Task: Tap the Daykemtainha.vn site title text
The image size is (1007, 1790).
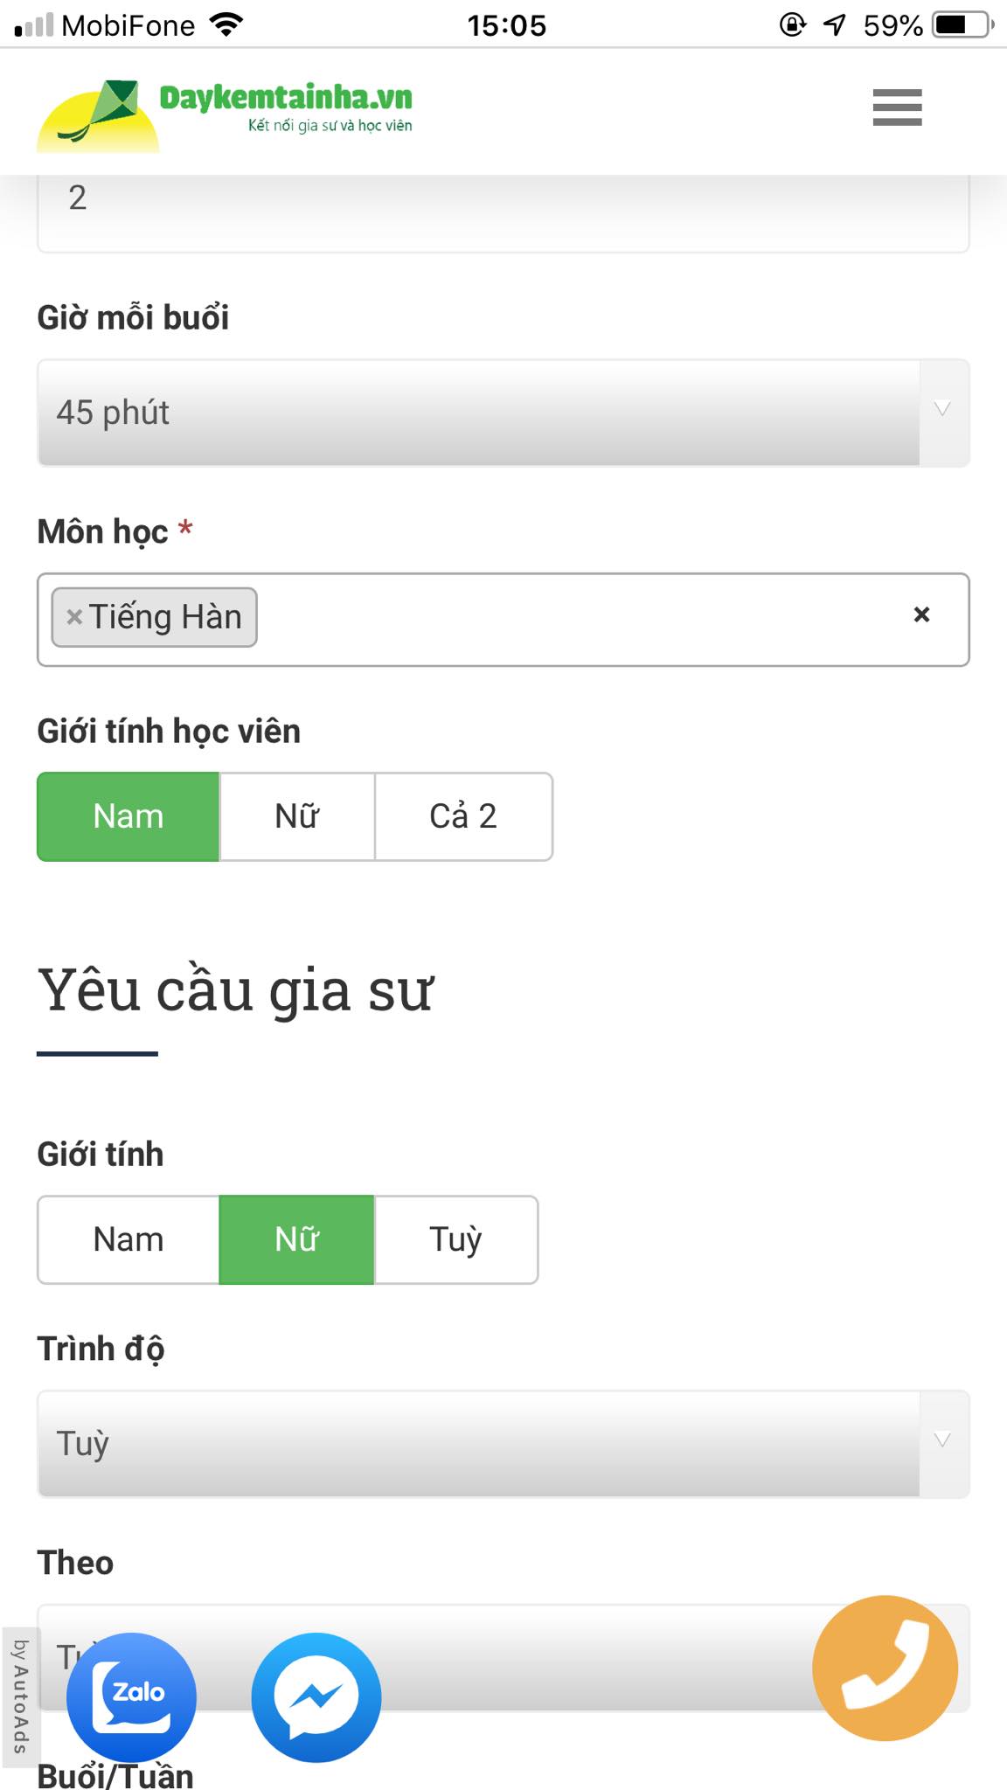Action: (285, 98)
